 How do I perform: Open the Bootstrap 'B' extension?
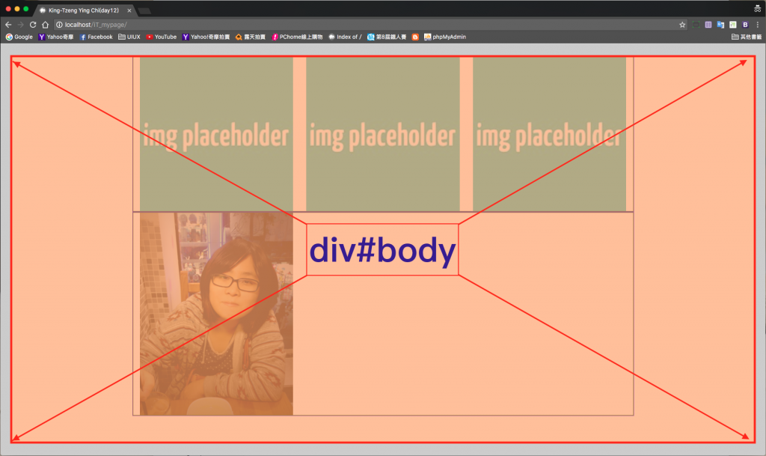pos(745,25)
